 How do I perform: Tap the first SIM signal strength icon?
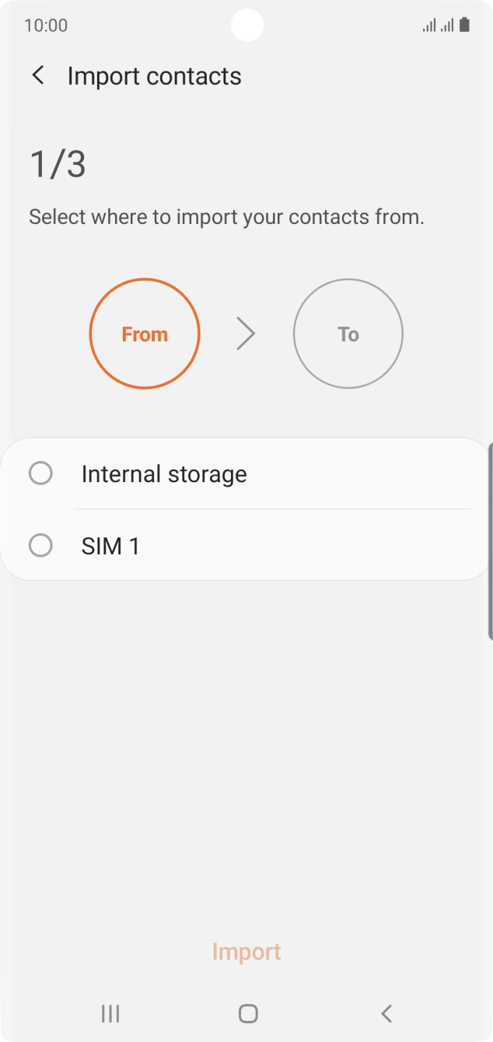pos(429,26)
